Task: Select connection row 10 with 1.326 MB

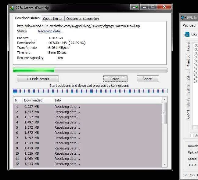Action: click(x=87, y=153)
